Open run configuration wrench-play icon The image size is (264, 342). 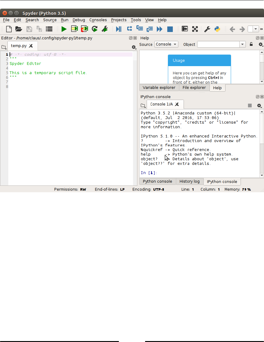[105, 29]
